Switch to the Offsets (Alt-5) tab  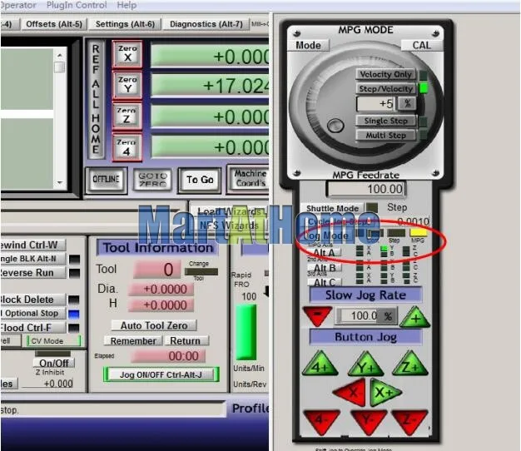(54, 24)
